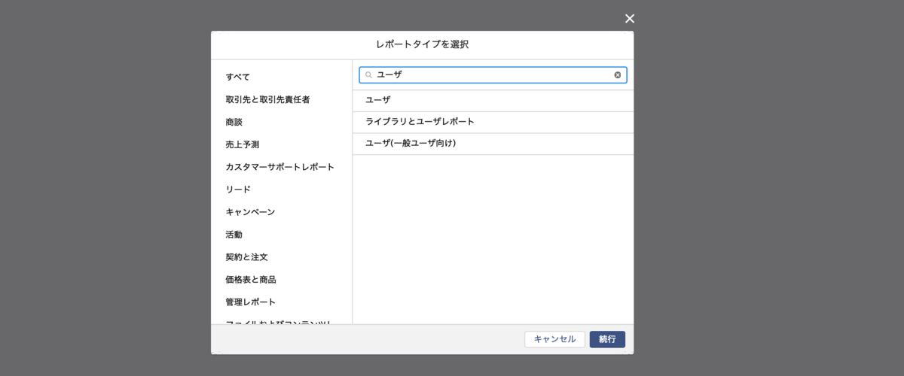Click the キャンセル button

tap(554, 339)
